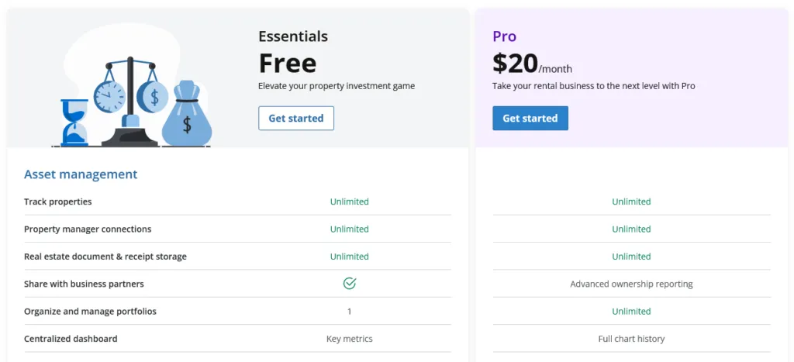Screen dimensions: 794x362
Task: Click Real estate document & receipt storage label
Action: (105, 257)
